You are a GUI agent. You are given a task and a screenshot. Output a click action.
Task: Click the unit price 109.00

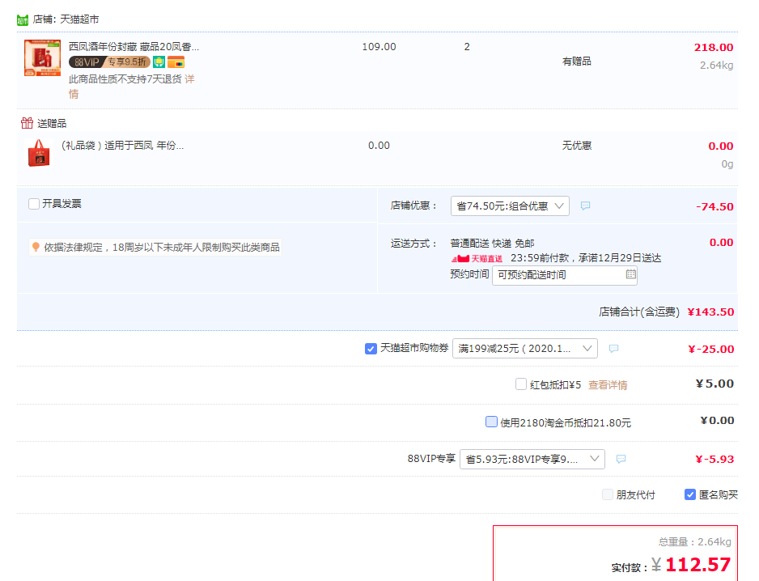point(379,46)
